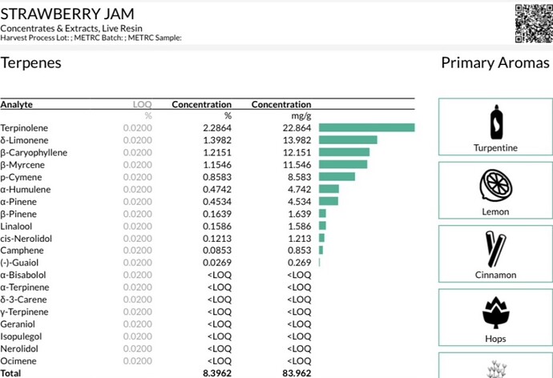Screen dimensions: 553x378
Task: Click the Total row label
Action: 10,373
